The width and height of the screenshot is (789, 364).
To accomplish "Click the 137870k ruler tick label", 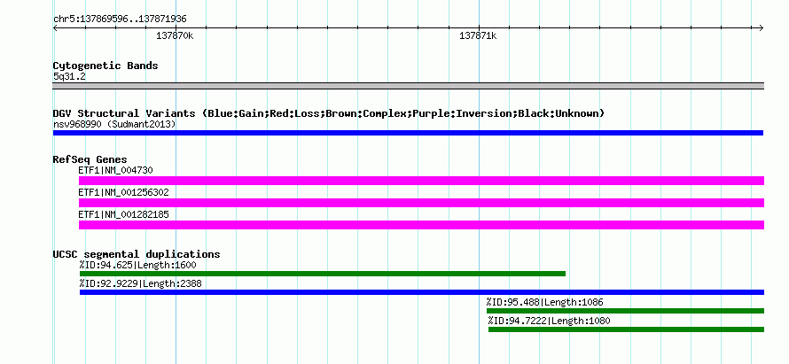I will 175,35.
